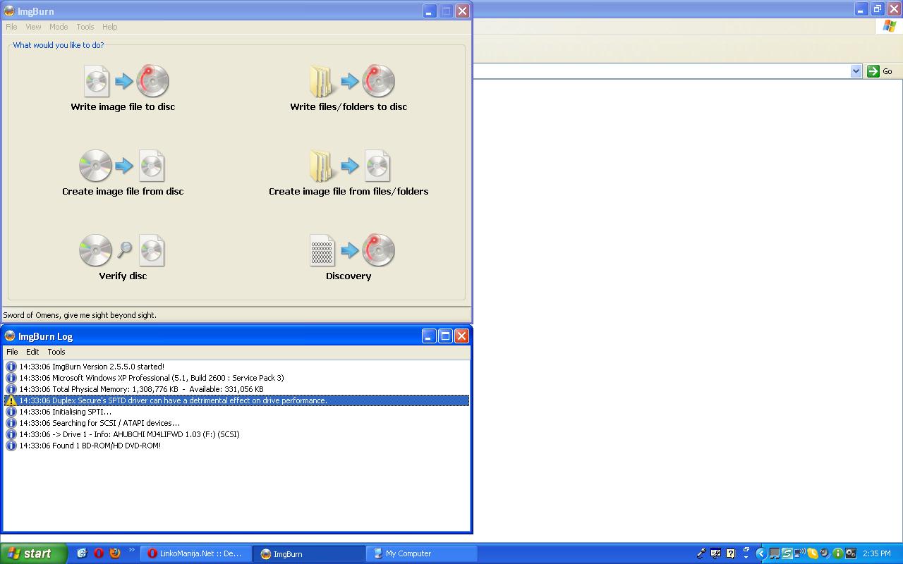
Task: Select the SPTD driver warning log line
Action: point(236,400)
